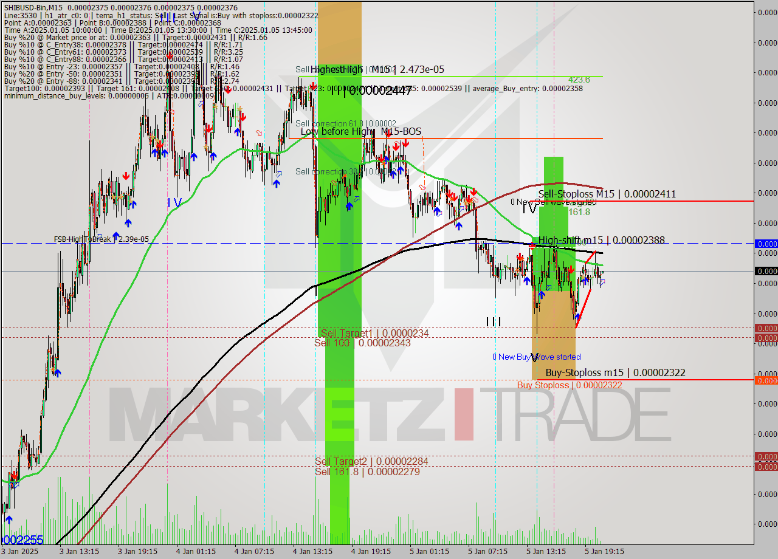Viewport: 778px width, 559px height.
Task: Select the 'Low before High M15-BOS' label
Action: (360, 131)
